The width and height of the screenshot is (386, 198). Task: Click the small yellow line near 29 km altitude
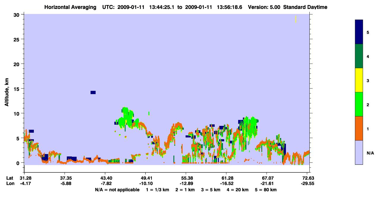[296, 19]
